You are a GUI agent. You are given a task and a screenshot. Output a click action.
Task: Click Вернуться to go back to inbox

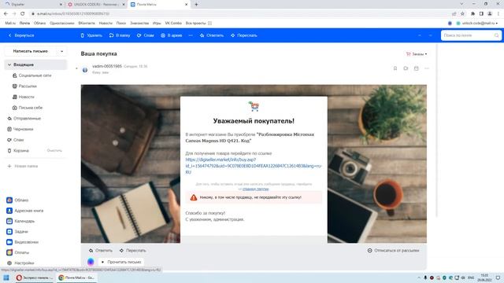click(x=21, y=35)
